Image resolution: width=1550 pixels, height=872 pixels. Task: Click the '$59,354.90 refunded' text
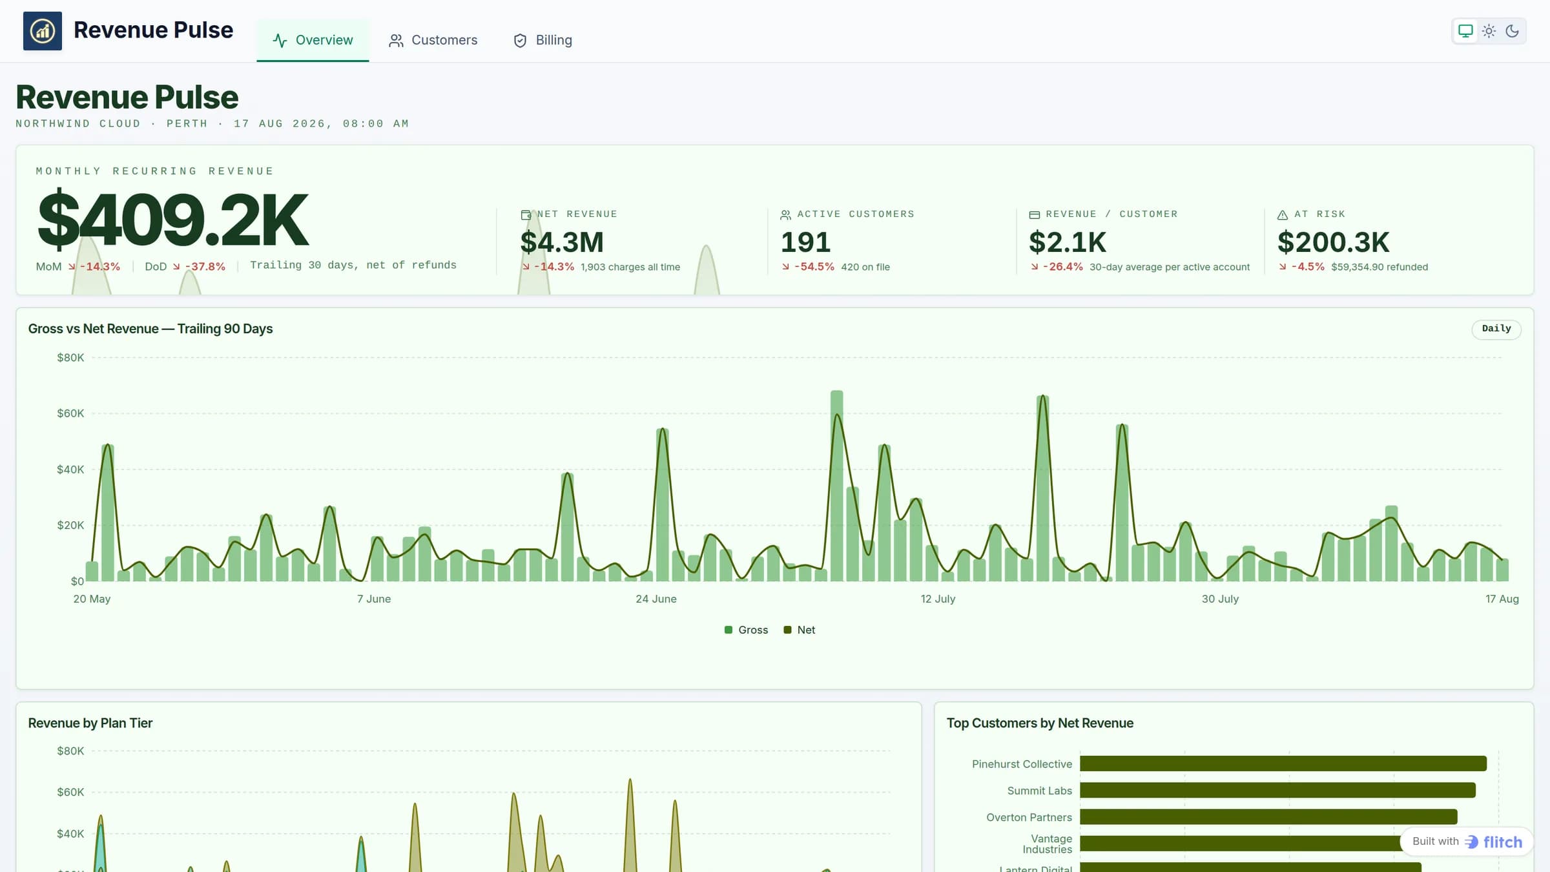tap(1379, 267)
